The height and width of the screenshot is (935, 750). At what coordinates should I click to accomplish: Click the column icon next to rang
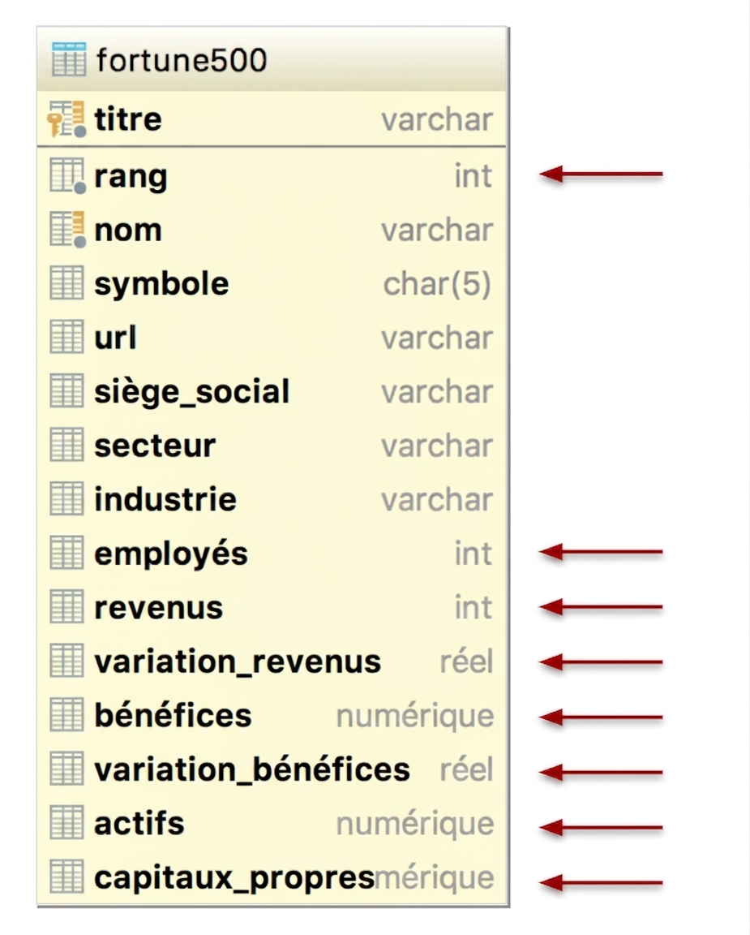(x=68, y=176)
